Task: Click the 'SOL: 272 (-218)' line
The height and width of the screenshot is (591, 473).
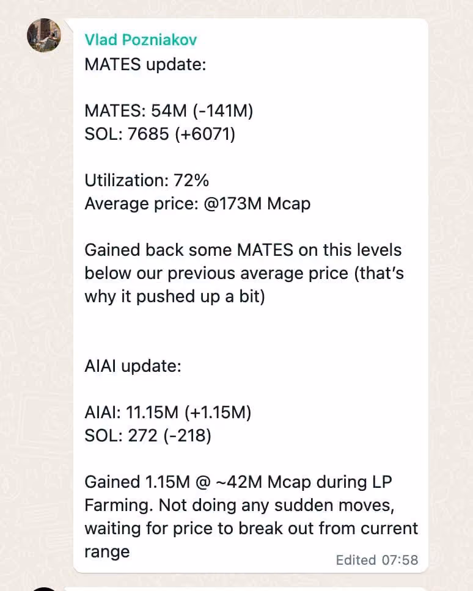Action: point(148,436)
